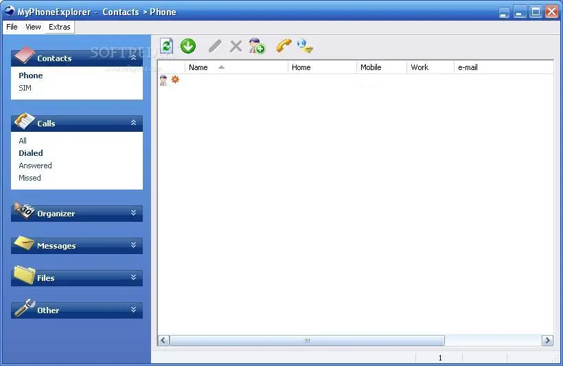Click the Contacts address book icon
This screenshot has height=366, width=563.
pos(23,54)
